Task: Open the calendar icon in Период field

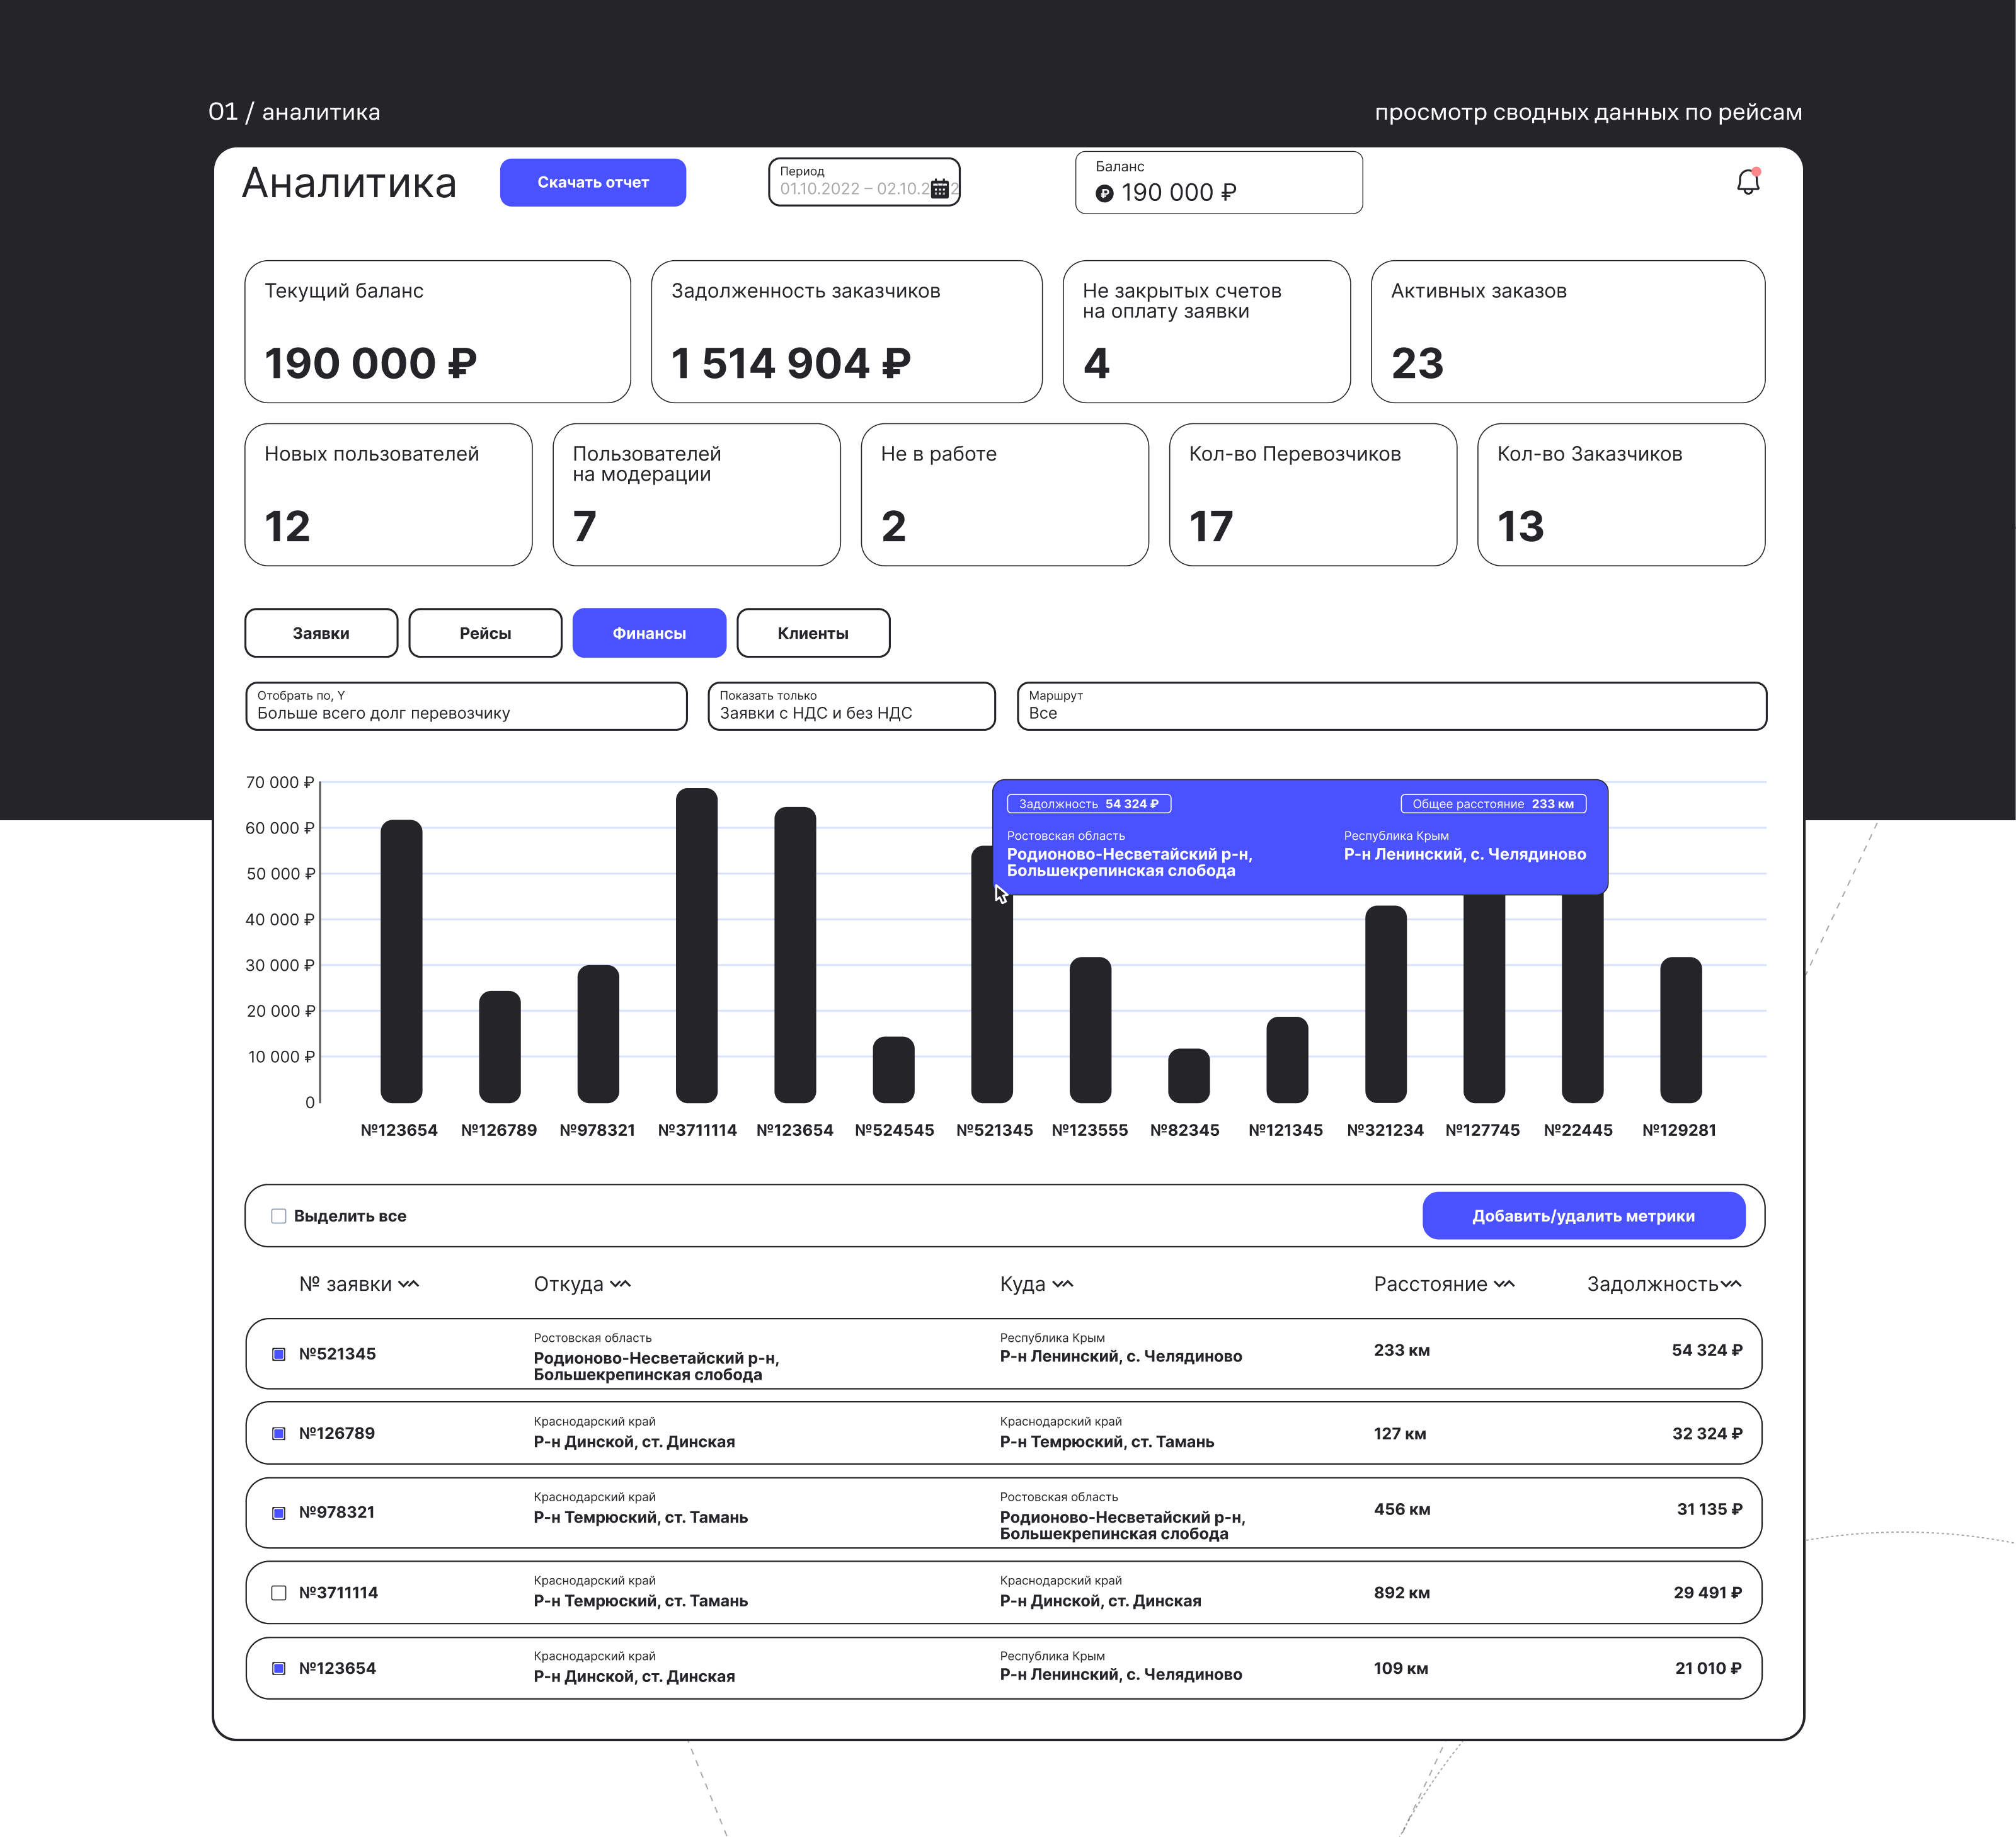Action: tap(940, 189)
